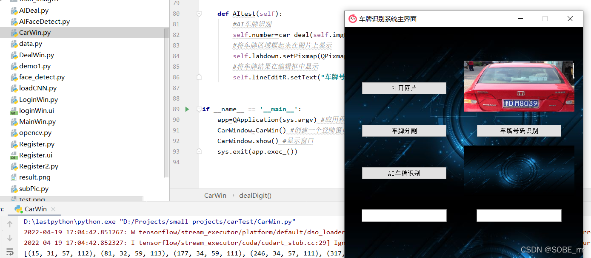Screen dimensions: 591x258
Task: Click the Qt icon beside loginWin.ui
Action: (14, 111)
